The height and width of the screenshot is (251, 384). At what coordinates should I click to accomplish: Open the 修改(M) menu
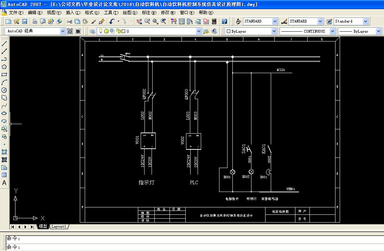[168, 13]
